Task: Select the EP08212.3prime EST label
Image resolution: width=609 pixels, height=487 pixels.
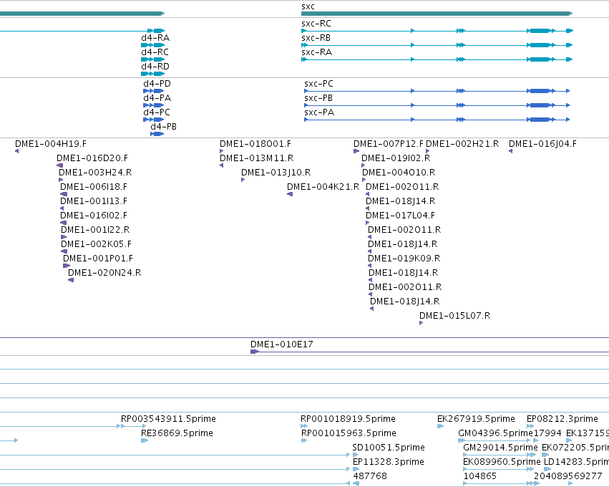Action: 562,420
